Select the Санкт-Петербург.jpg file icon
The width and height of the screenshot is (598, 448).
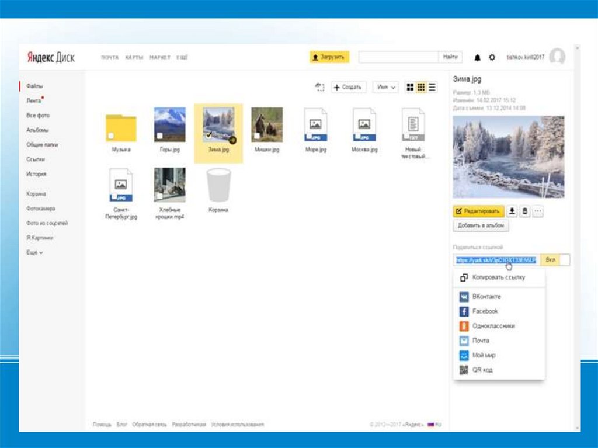pos(121,185)
